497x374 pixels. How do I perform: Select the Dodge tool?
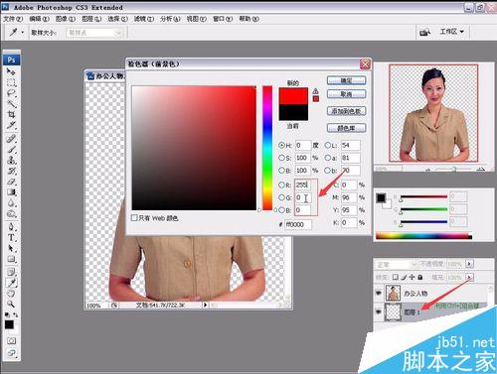(11, 213)
